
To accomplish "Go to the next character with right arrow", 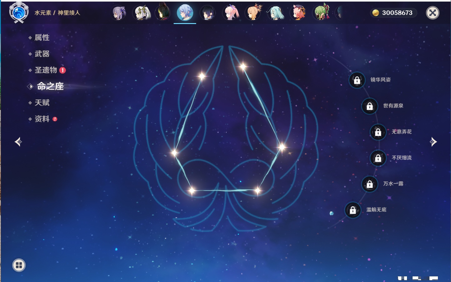I will point(433,142).
